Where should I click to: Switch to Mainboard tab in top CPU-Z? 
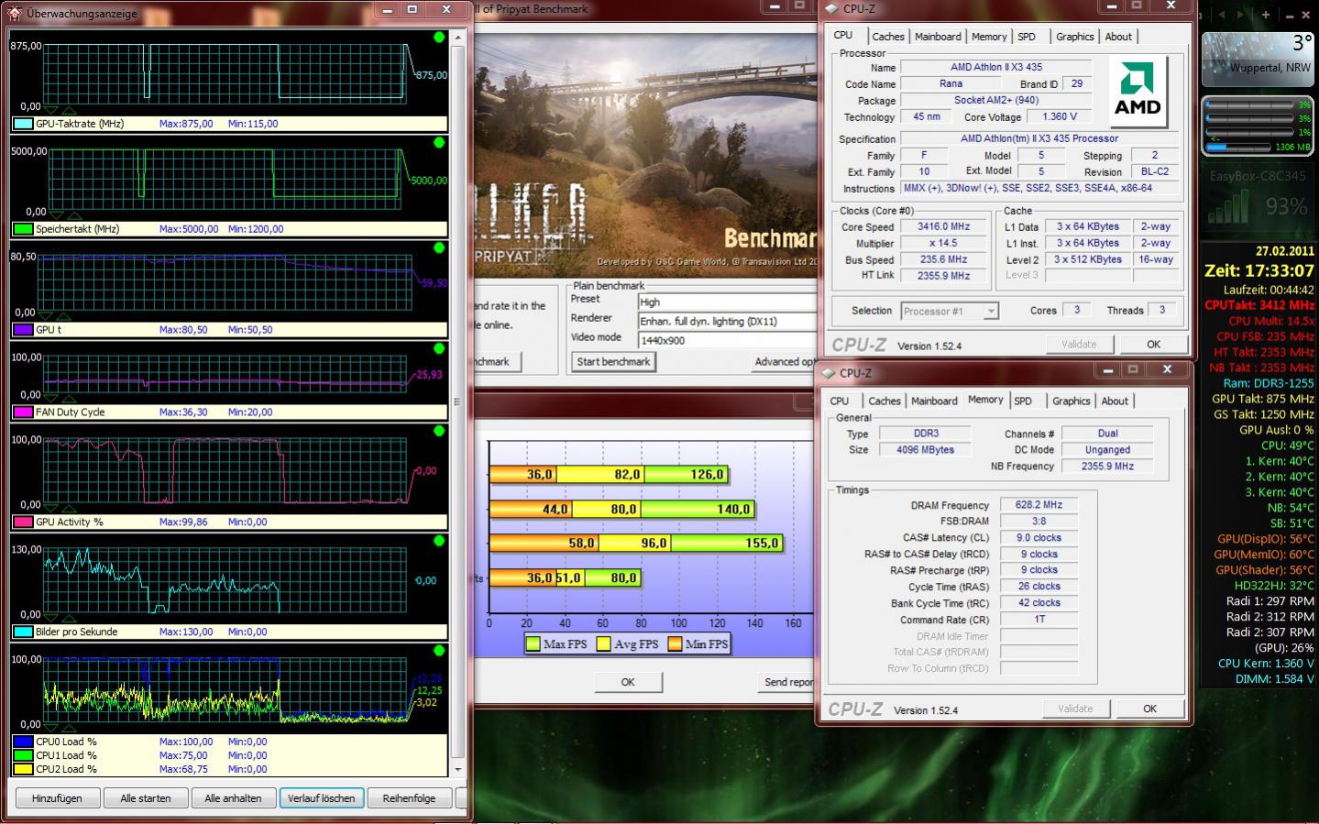[938, 37]
